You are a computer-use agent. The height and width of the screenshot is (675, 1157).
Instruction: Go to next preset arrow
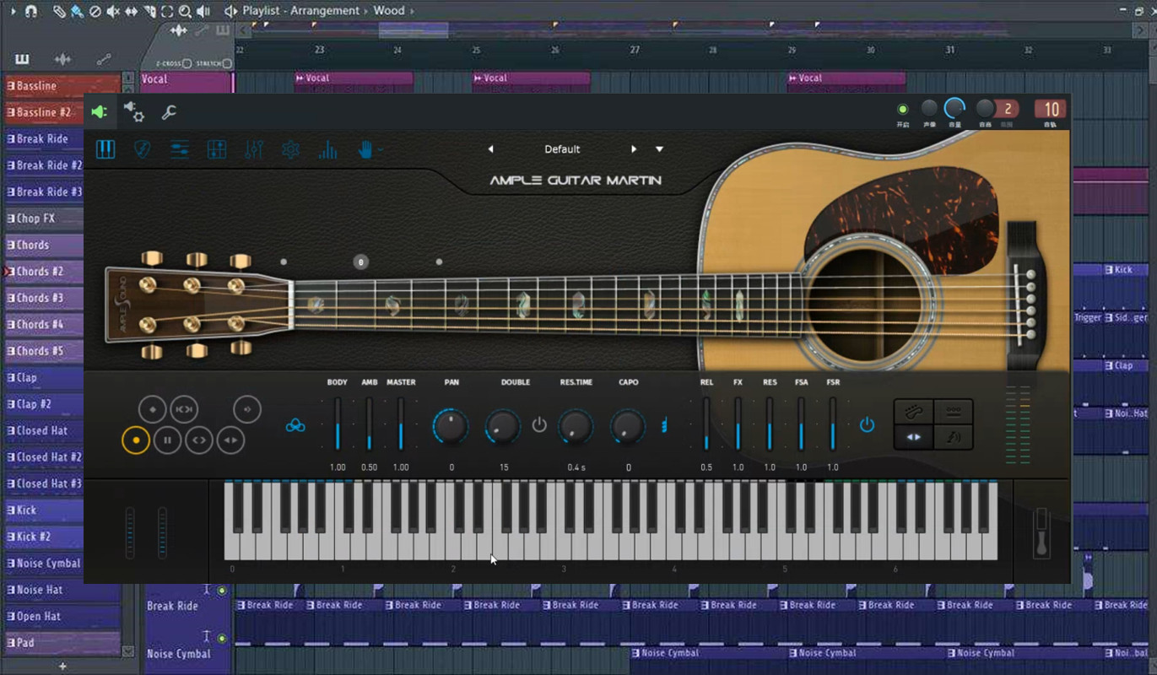tap(634, 149)
